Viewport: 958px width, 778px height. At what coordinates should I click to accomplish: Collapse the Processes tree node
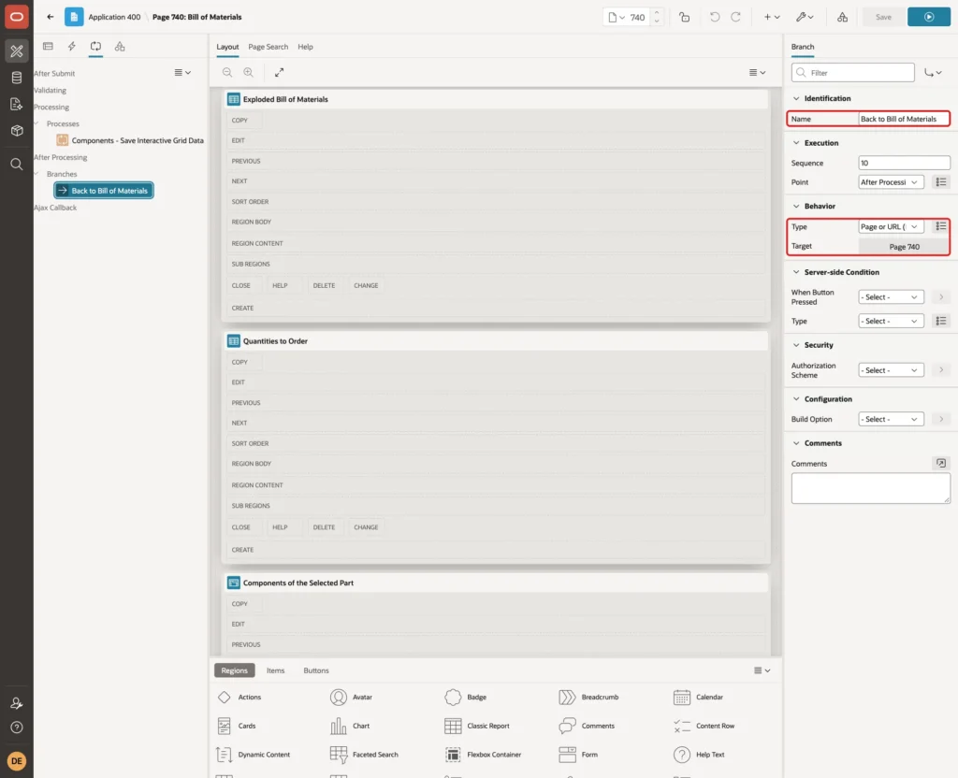coord(36,123)
